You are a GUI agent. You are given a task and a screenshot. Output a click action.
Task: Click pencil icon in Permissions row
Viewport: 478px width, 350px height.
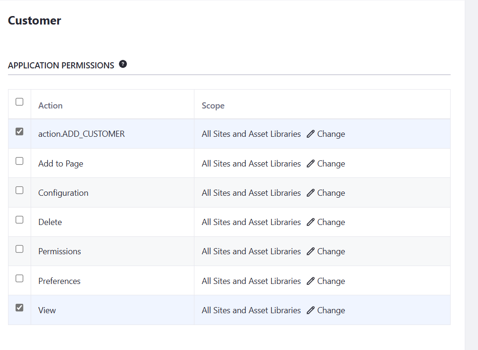(310, 251)
